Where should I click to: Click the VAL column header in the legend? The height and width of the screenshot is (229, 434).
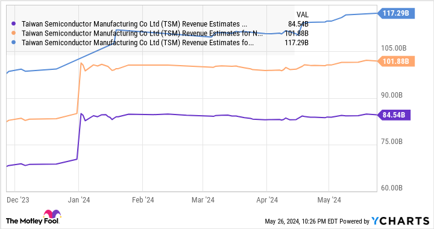[302, 14]
